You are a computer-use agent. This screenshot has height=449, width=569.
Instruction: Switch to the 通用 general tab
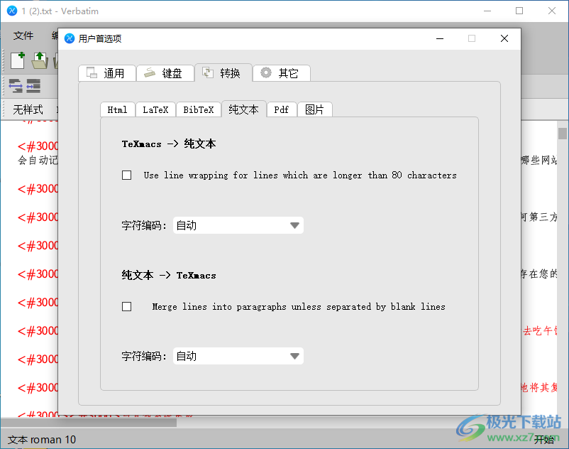tap(107, 73)
